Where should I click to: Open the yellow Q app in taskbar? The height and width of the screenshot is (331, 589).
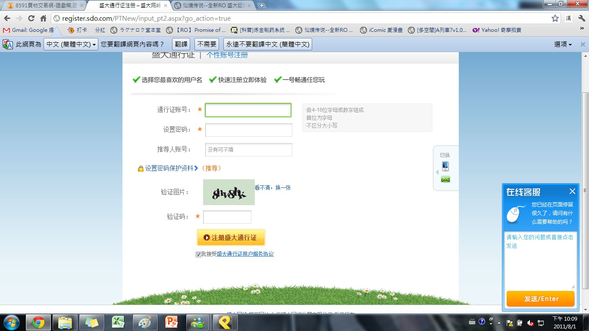tap(225, 322)
